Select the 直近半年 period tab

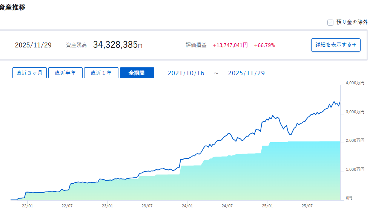[65, 73]
